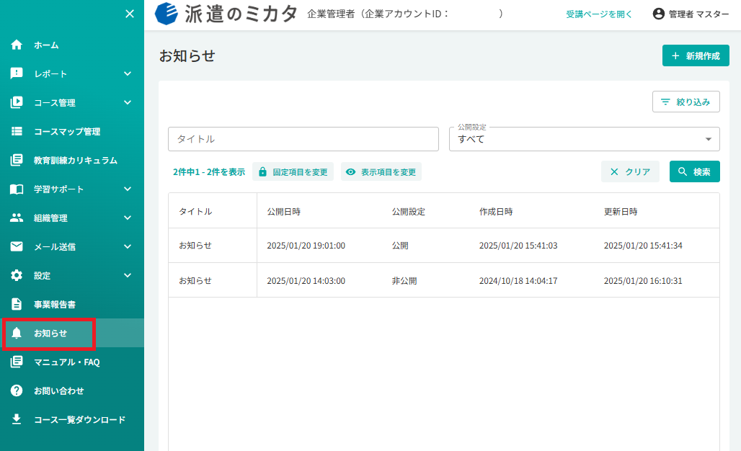Click the タイトル column header
This screenshot has width=741, height=451.
tap(195, 212)
